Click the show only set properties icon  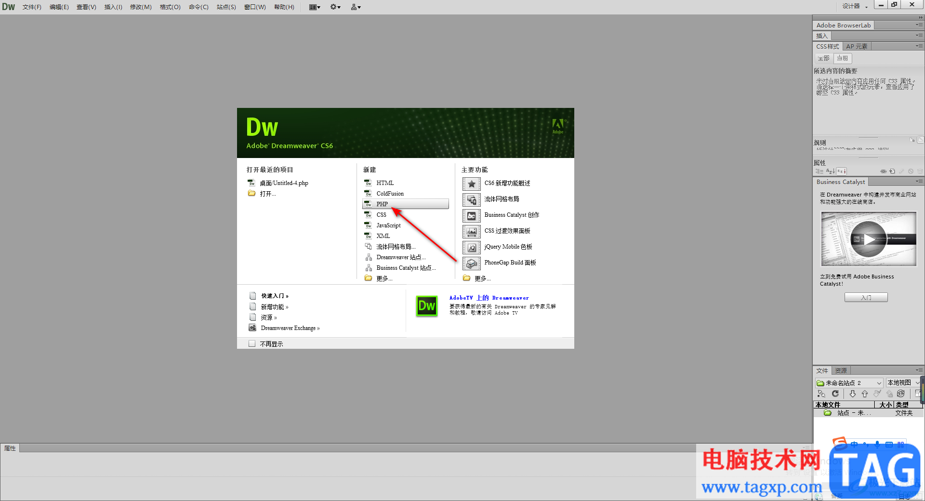(x=842, y=171)
